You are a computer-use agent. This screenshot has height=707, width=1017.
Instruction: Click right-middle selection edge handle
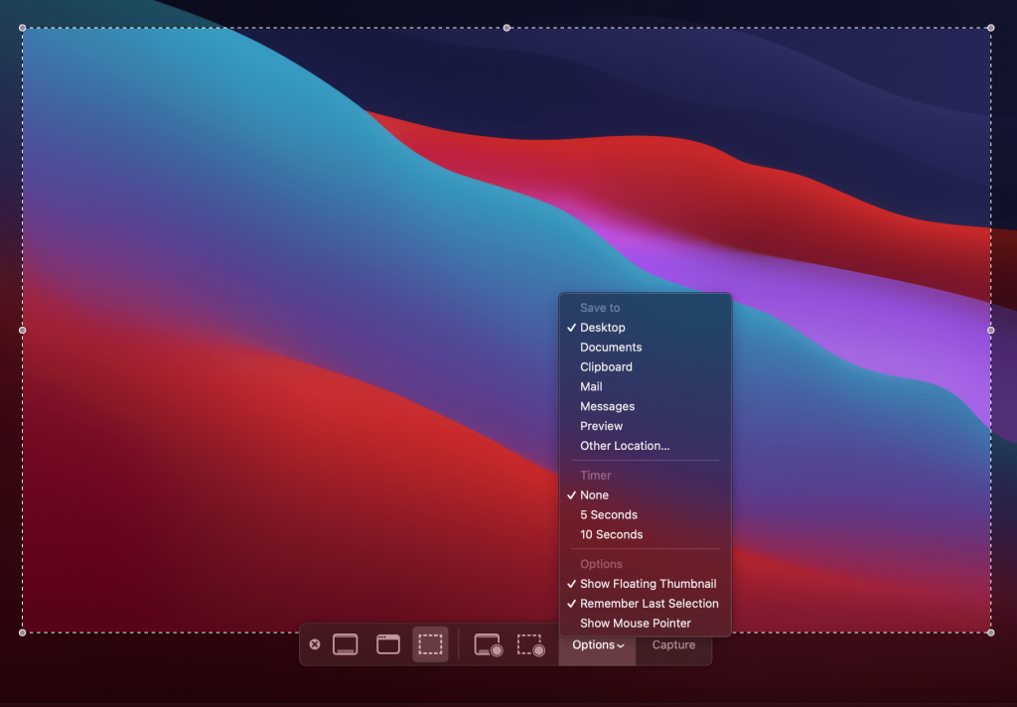click(x=990, y=330)
